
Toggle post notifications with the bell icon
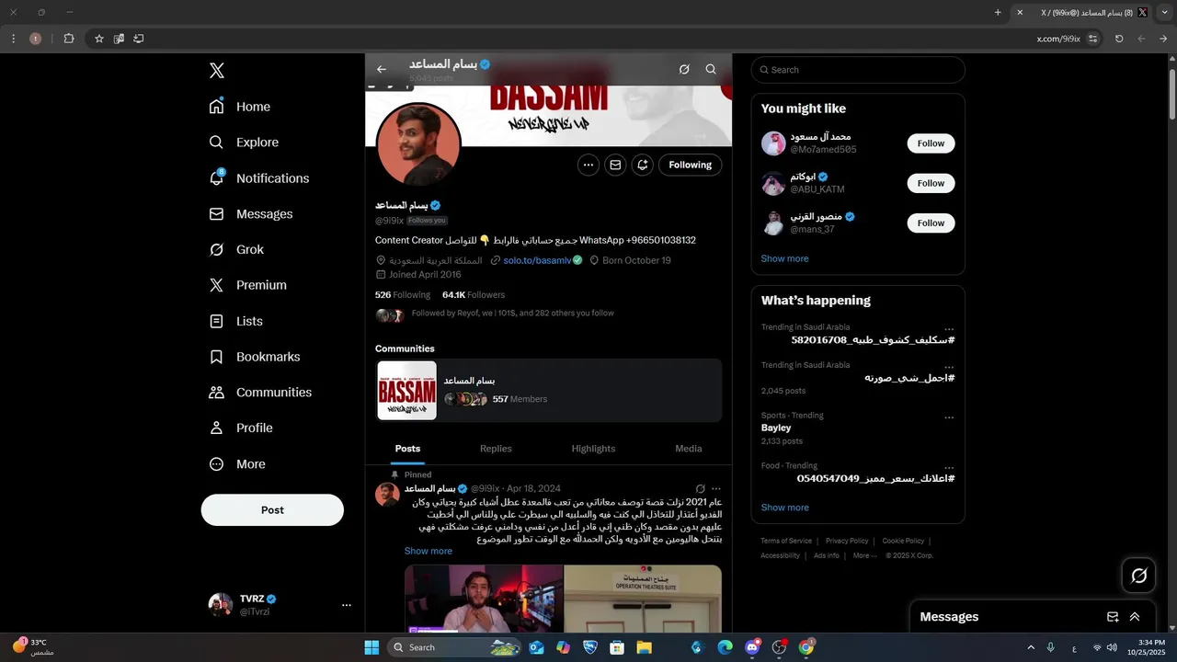(642, 165)
